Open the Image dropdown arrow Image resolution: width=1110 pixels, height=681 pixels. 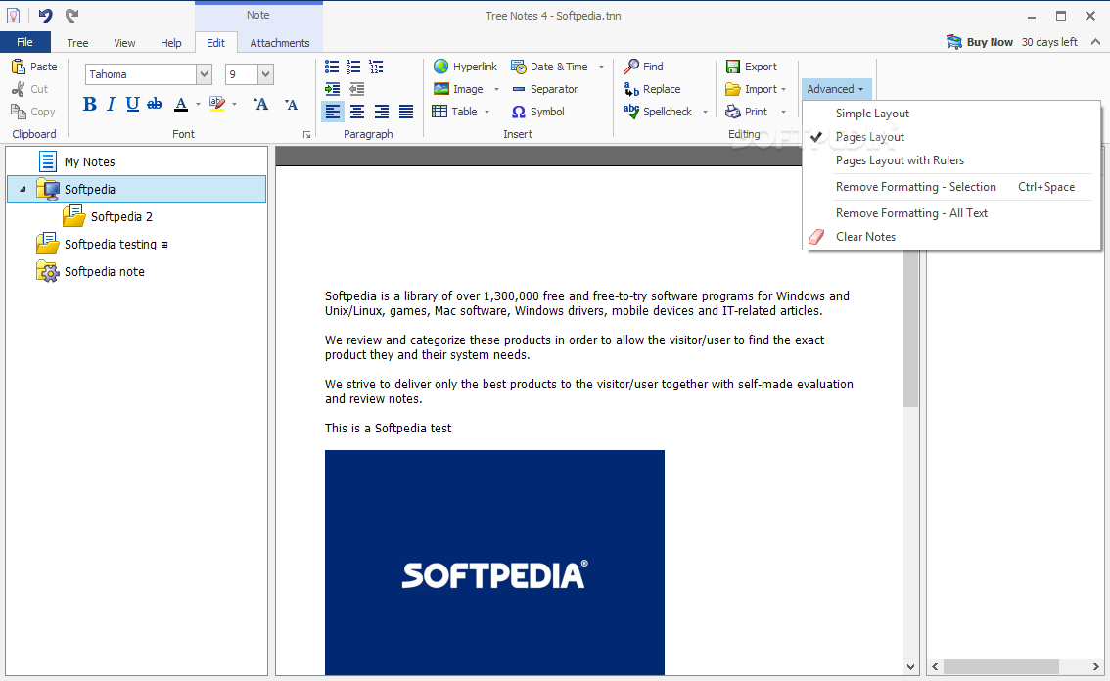click(x=496, y=89)
